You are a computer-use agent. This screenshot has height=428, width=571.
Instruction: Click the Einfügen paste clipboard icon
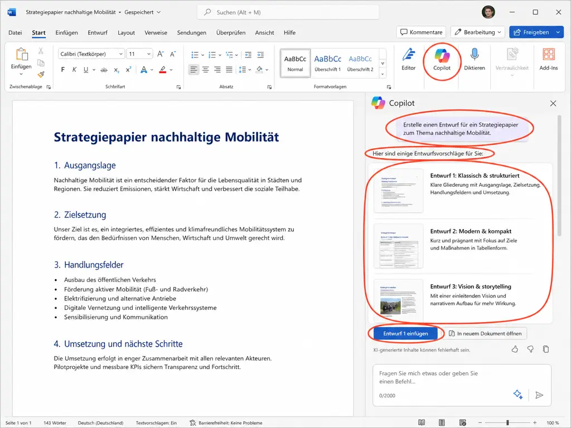[22, 55]
